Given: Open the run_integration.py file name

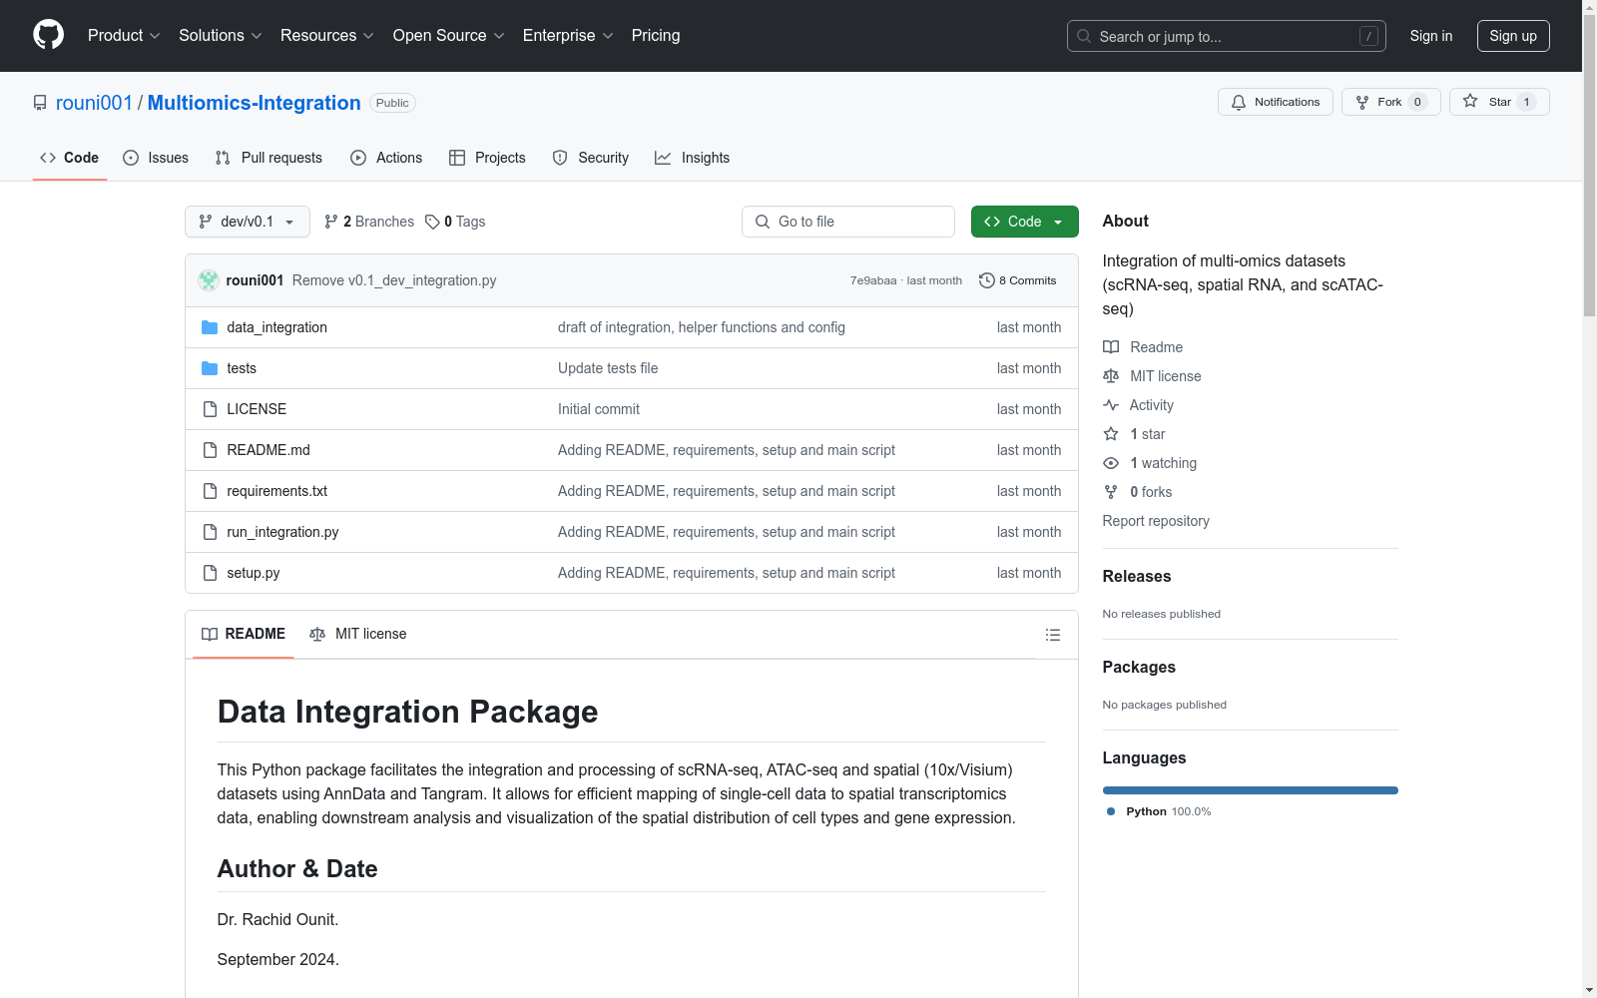Looking at the screenshot, I should tap(282, 532).
